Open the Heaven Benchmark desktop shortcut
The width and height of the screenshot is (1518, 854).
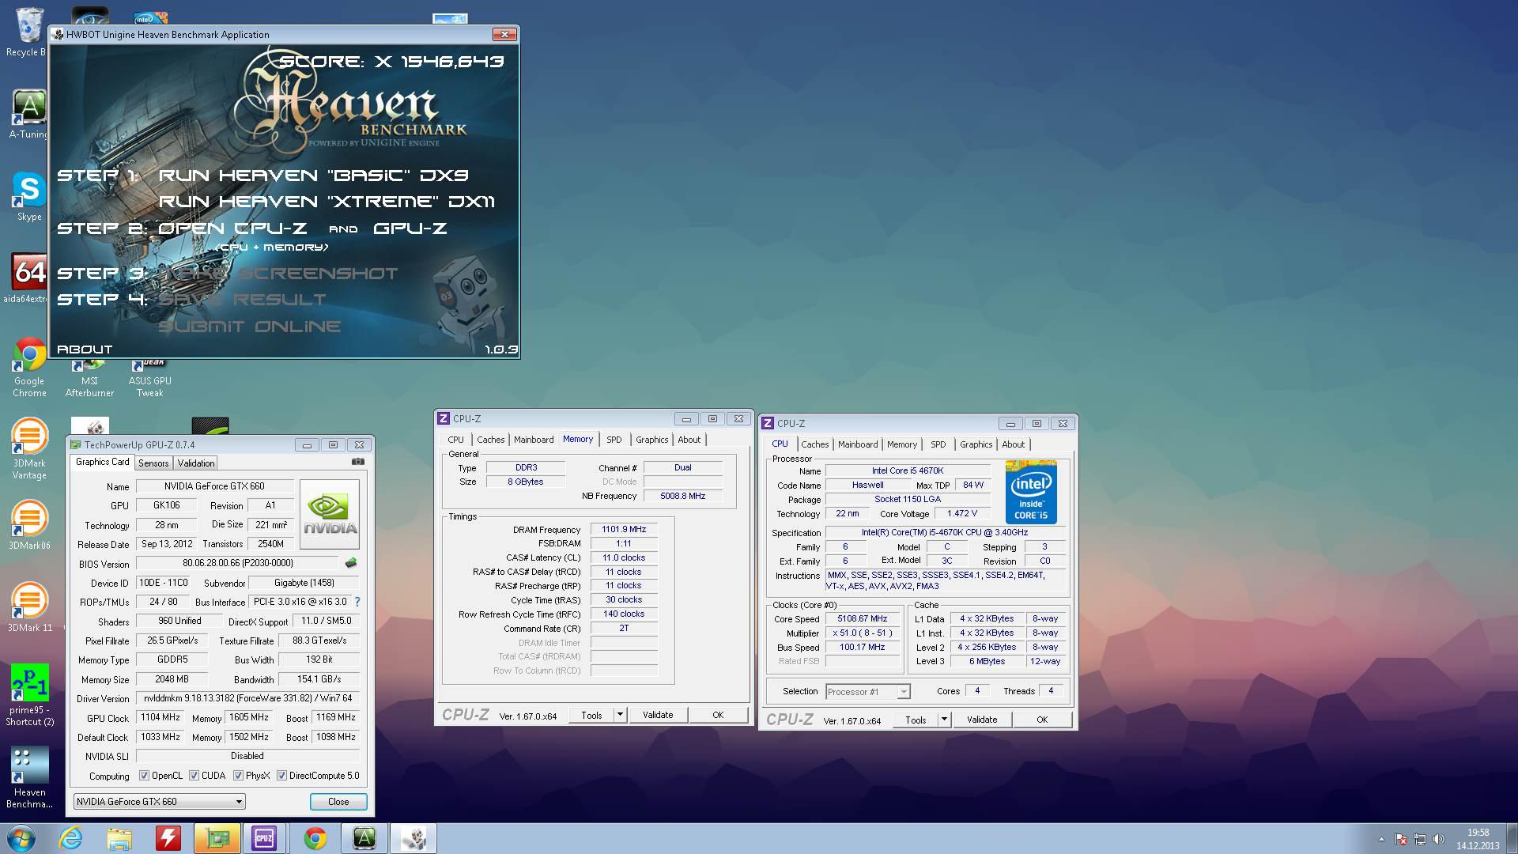pos(30,778)
